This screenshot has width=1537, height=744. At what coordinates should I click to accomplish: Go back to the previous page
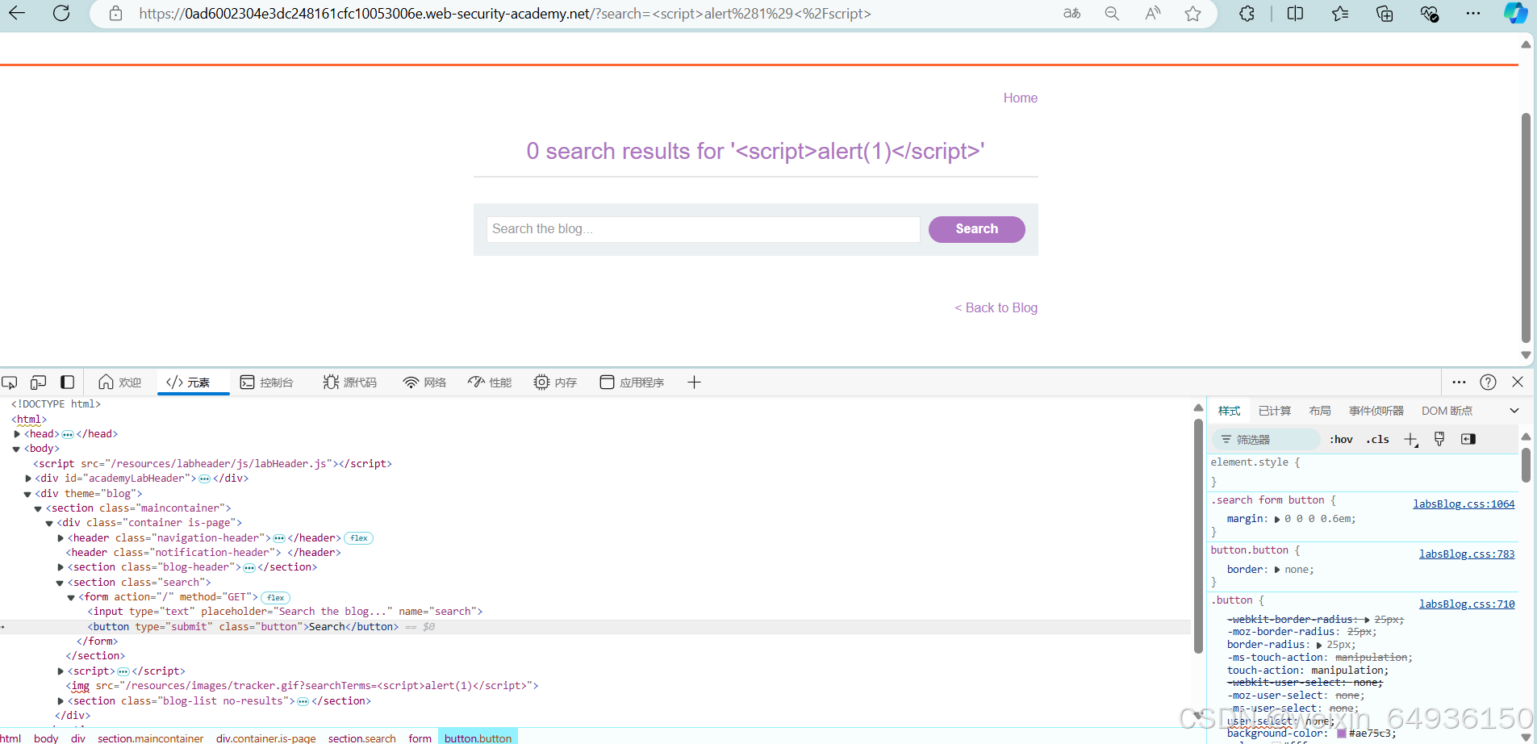tap(17, 13)
